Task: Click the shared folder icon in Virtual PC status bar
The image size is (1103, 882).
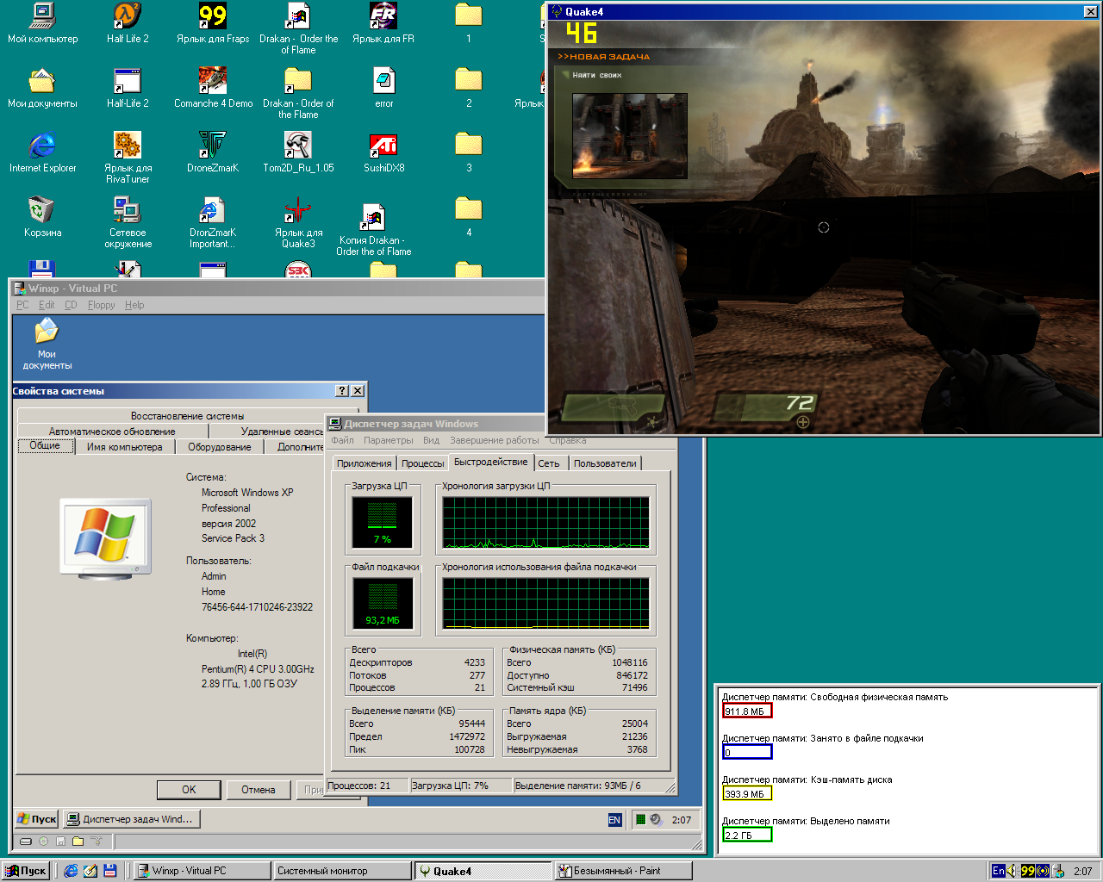Action: tap(78, 842)
